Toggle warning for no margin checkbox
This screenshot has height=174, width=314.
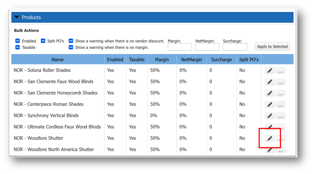point(71,47)
